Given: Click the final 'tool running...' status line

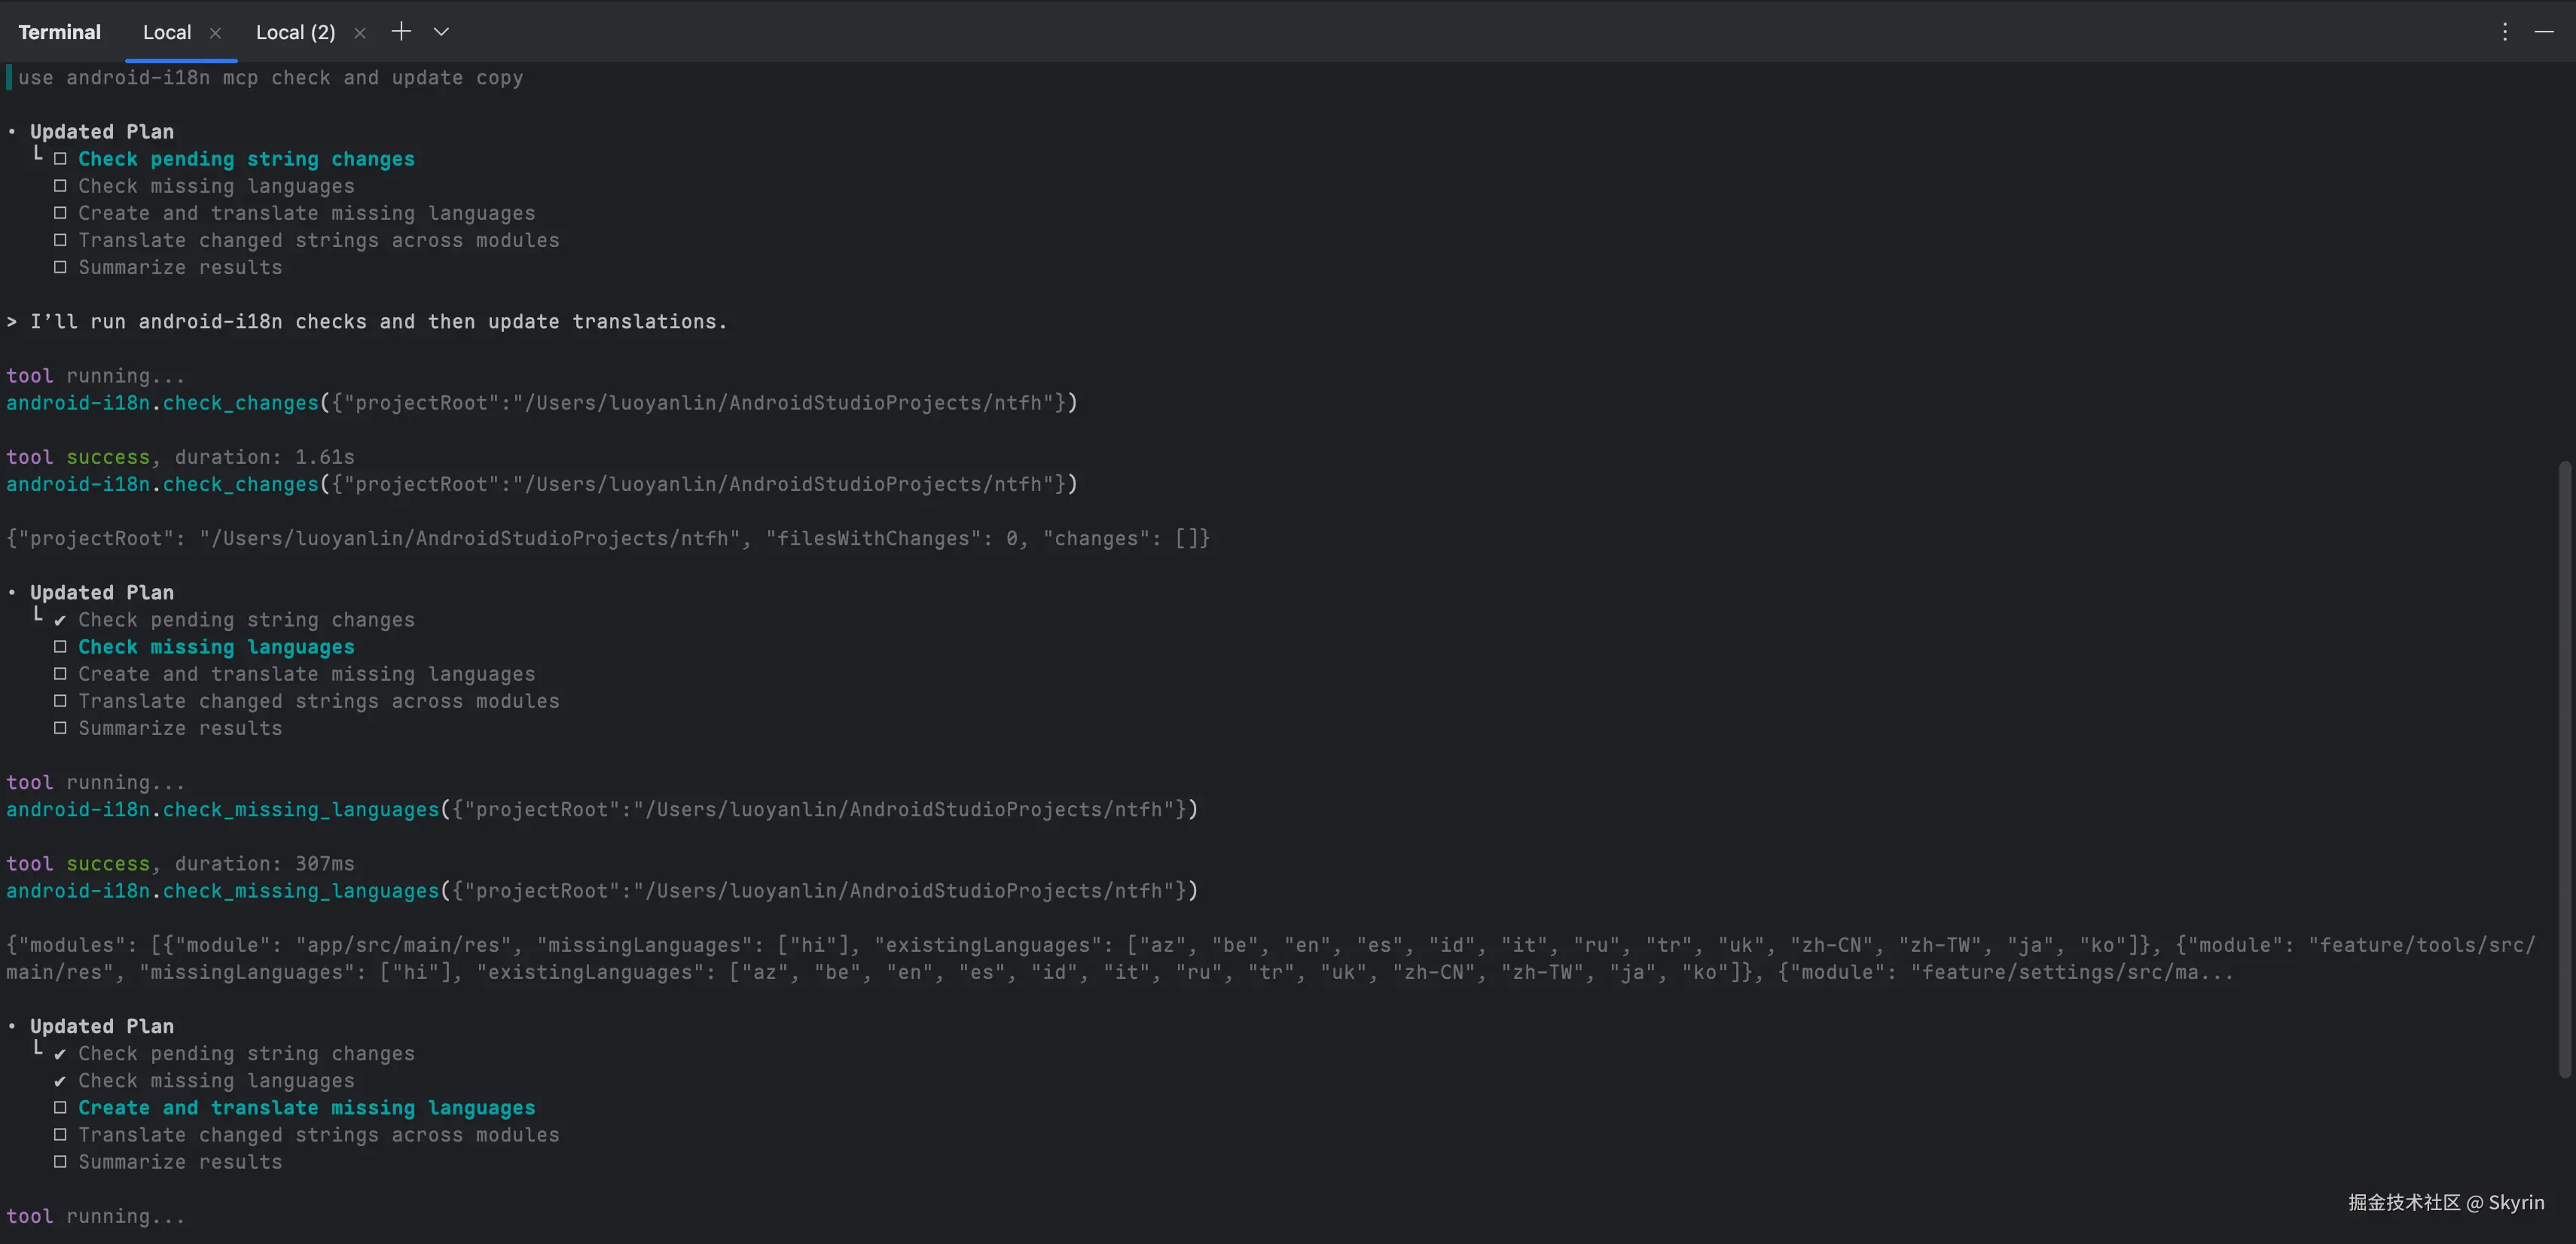Looking at the screenshot, I should (96, 1217).
